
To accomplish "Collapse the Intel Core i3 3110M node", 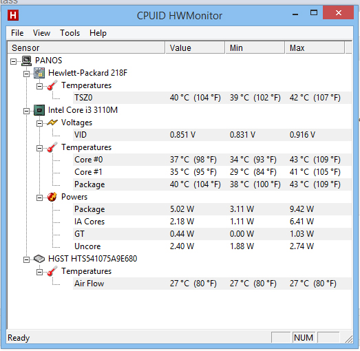I will (27, 111).
